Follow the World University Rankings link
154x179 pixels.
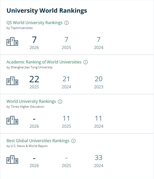pos(31,101)
